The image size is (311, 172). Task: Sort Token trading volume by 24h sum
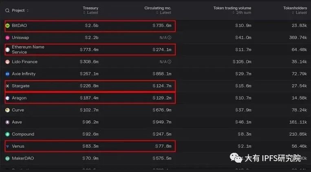coord(242,13)
